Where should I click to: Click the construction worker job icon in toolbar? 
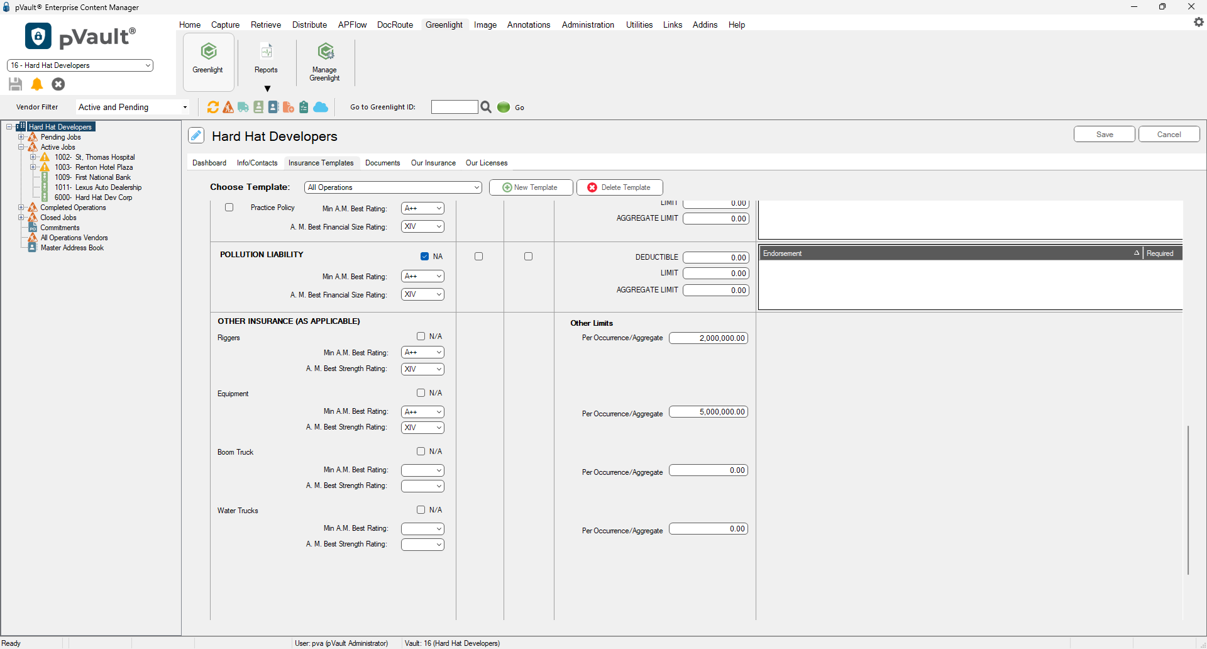click(228, 108)
